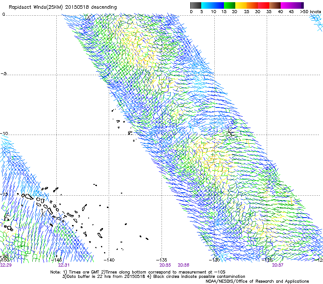The image size is (323, 284).
Task: Click the title text 'Rapidscat Winds(25KM) 20150518 descending'
Action: [x=62, y=7]
